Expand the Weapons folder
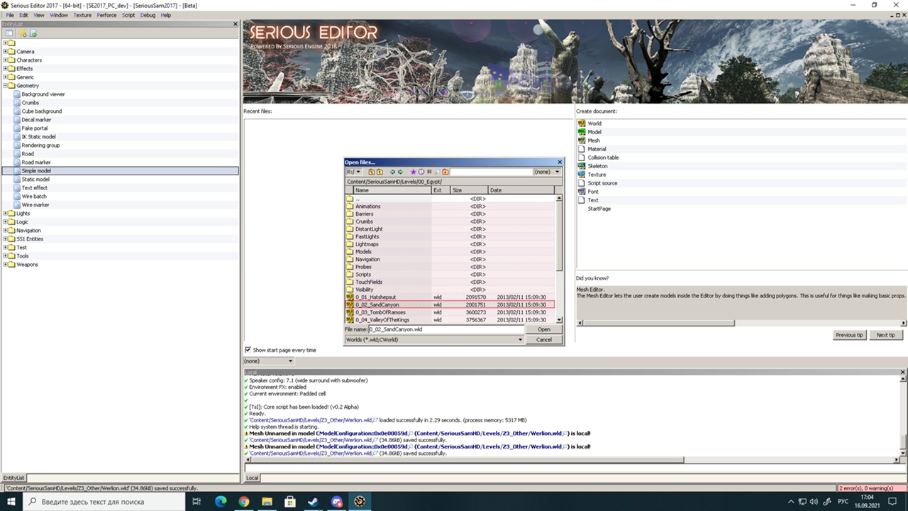The height and width of the screenshot is (511, 908). tap(6, 265)
